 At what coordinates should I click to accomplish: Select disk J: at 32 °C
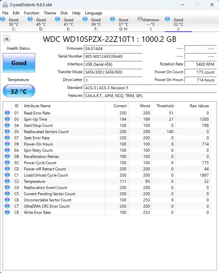coord(178,24)
